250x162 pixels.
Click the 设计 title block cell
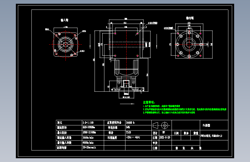[155, 133]
